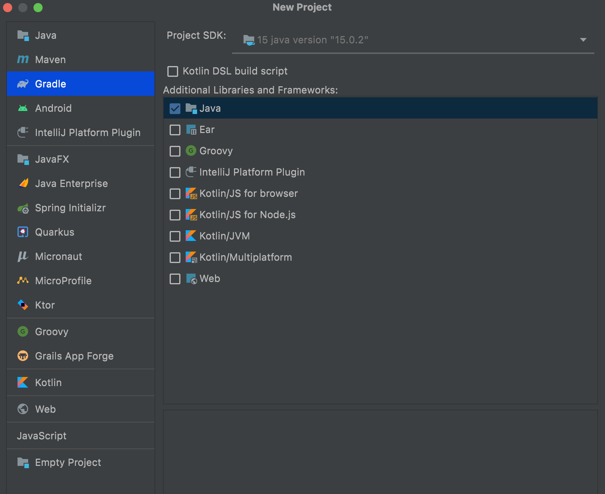Click the sidebar Web globe icon
This screenshot has width=605, height=494.
click(23, 409)
